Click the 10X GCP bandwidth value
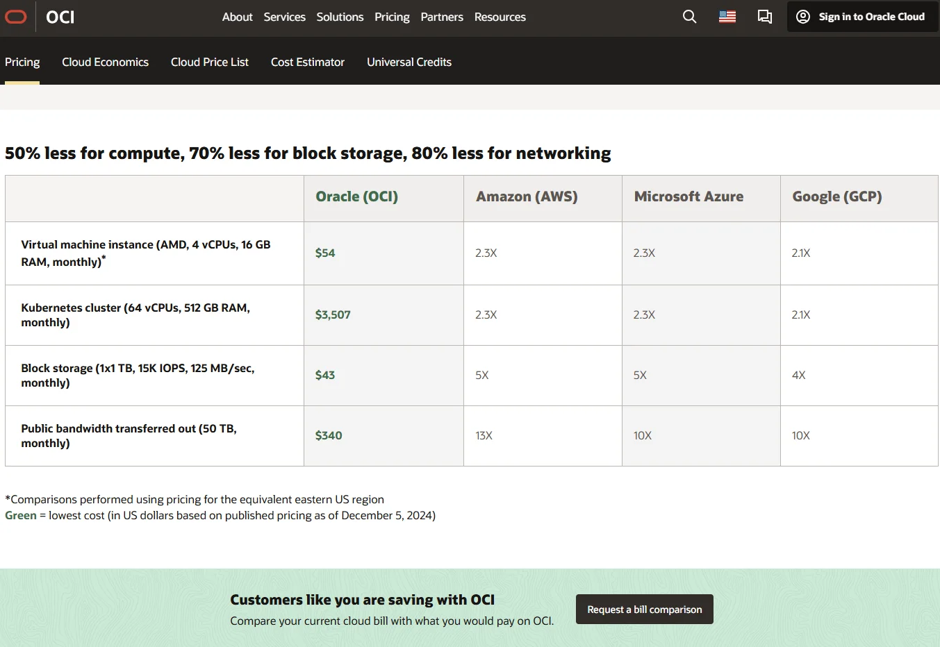This screenshot has width=940, height=647. click(x=801, y=435)
